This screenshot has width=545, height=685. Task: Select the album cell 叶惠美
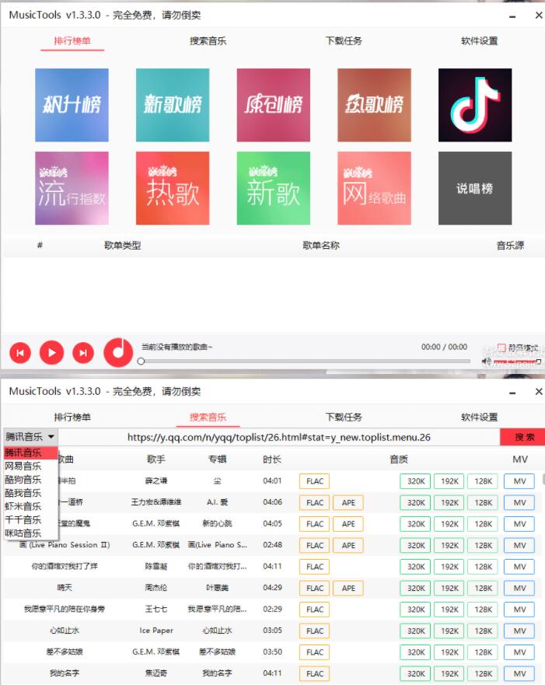click(x=217, y=588)
